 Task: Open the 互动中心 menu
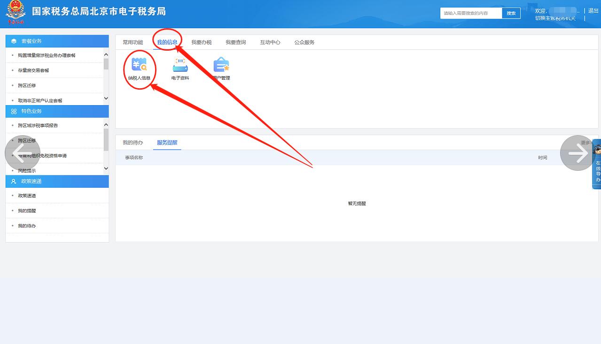tap(270, 42)
